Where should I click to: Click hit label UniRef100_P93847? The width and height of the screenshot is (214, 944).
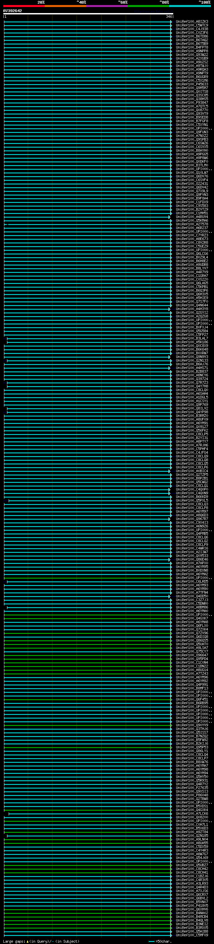point(192,102)
